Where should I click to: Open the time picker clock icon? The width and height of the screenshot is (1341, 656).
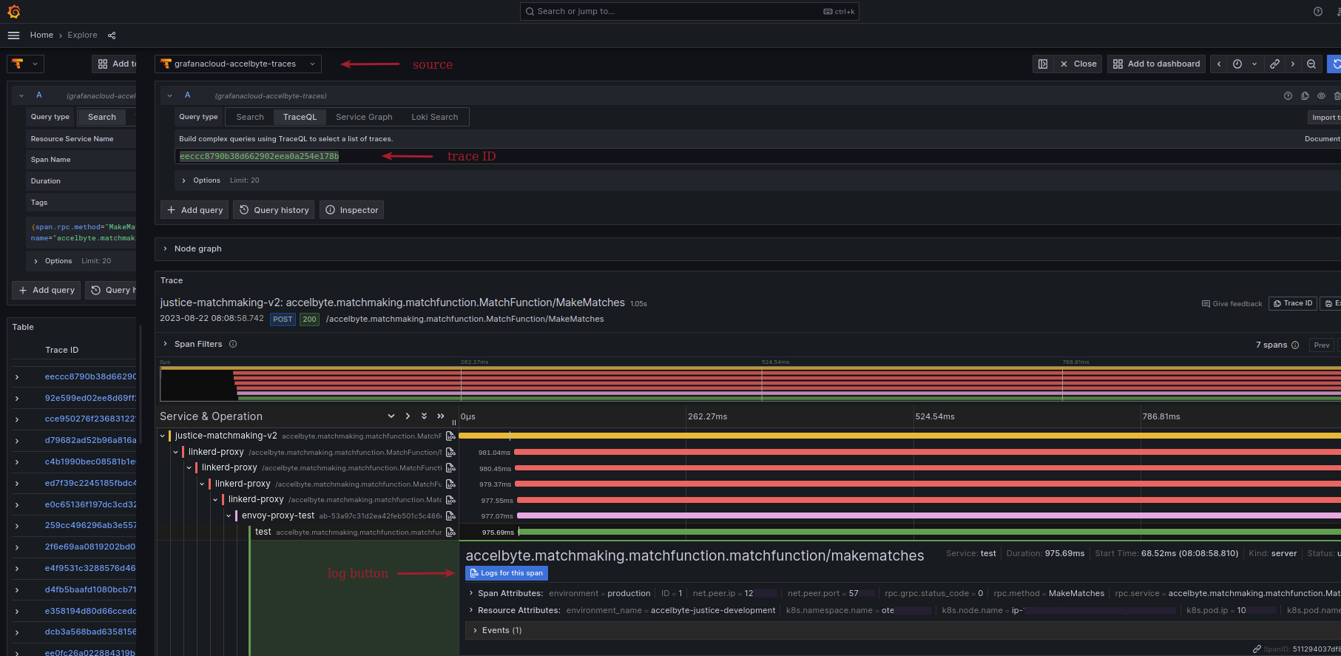click(1237, 64)
